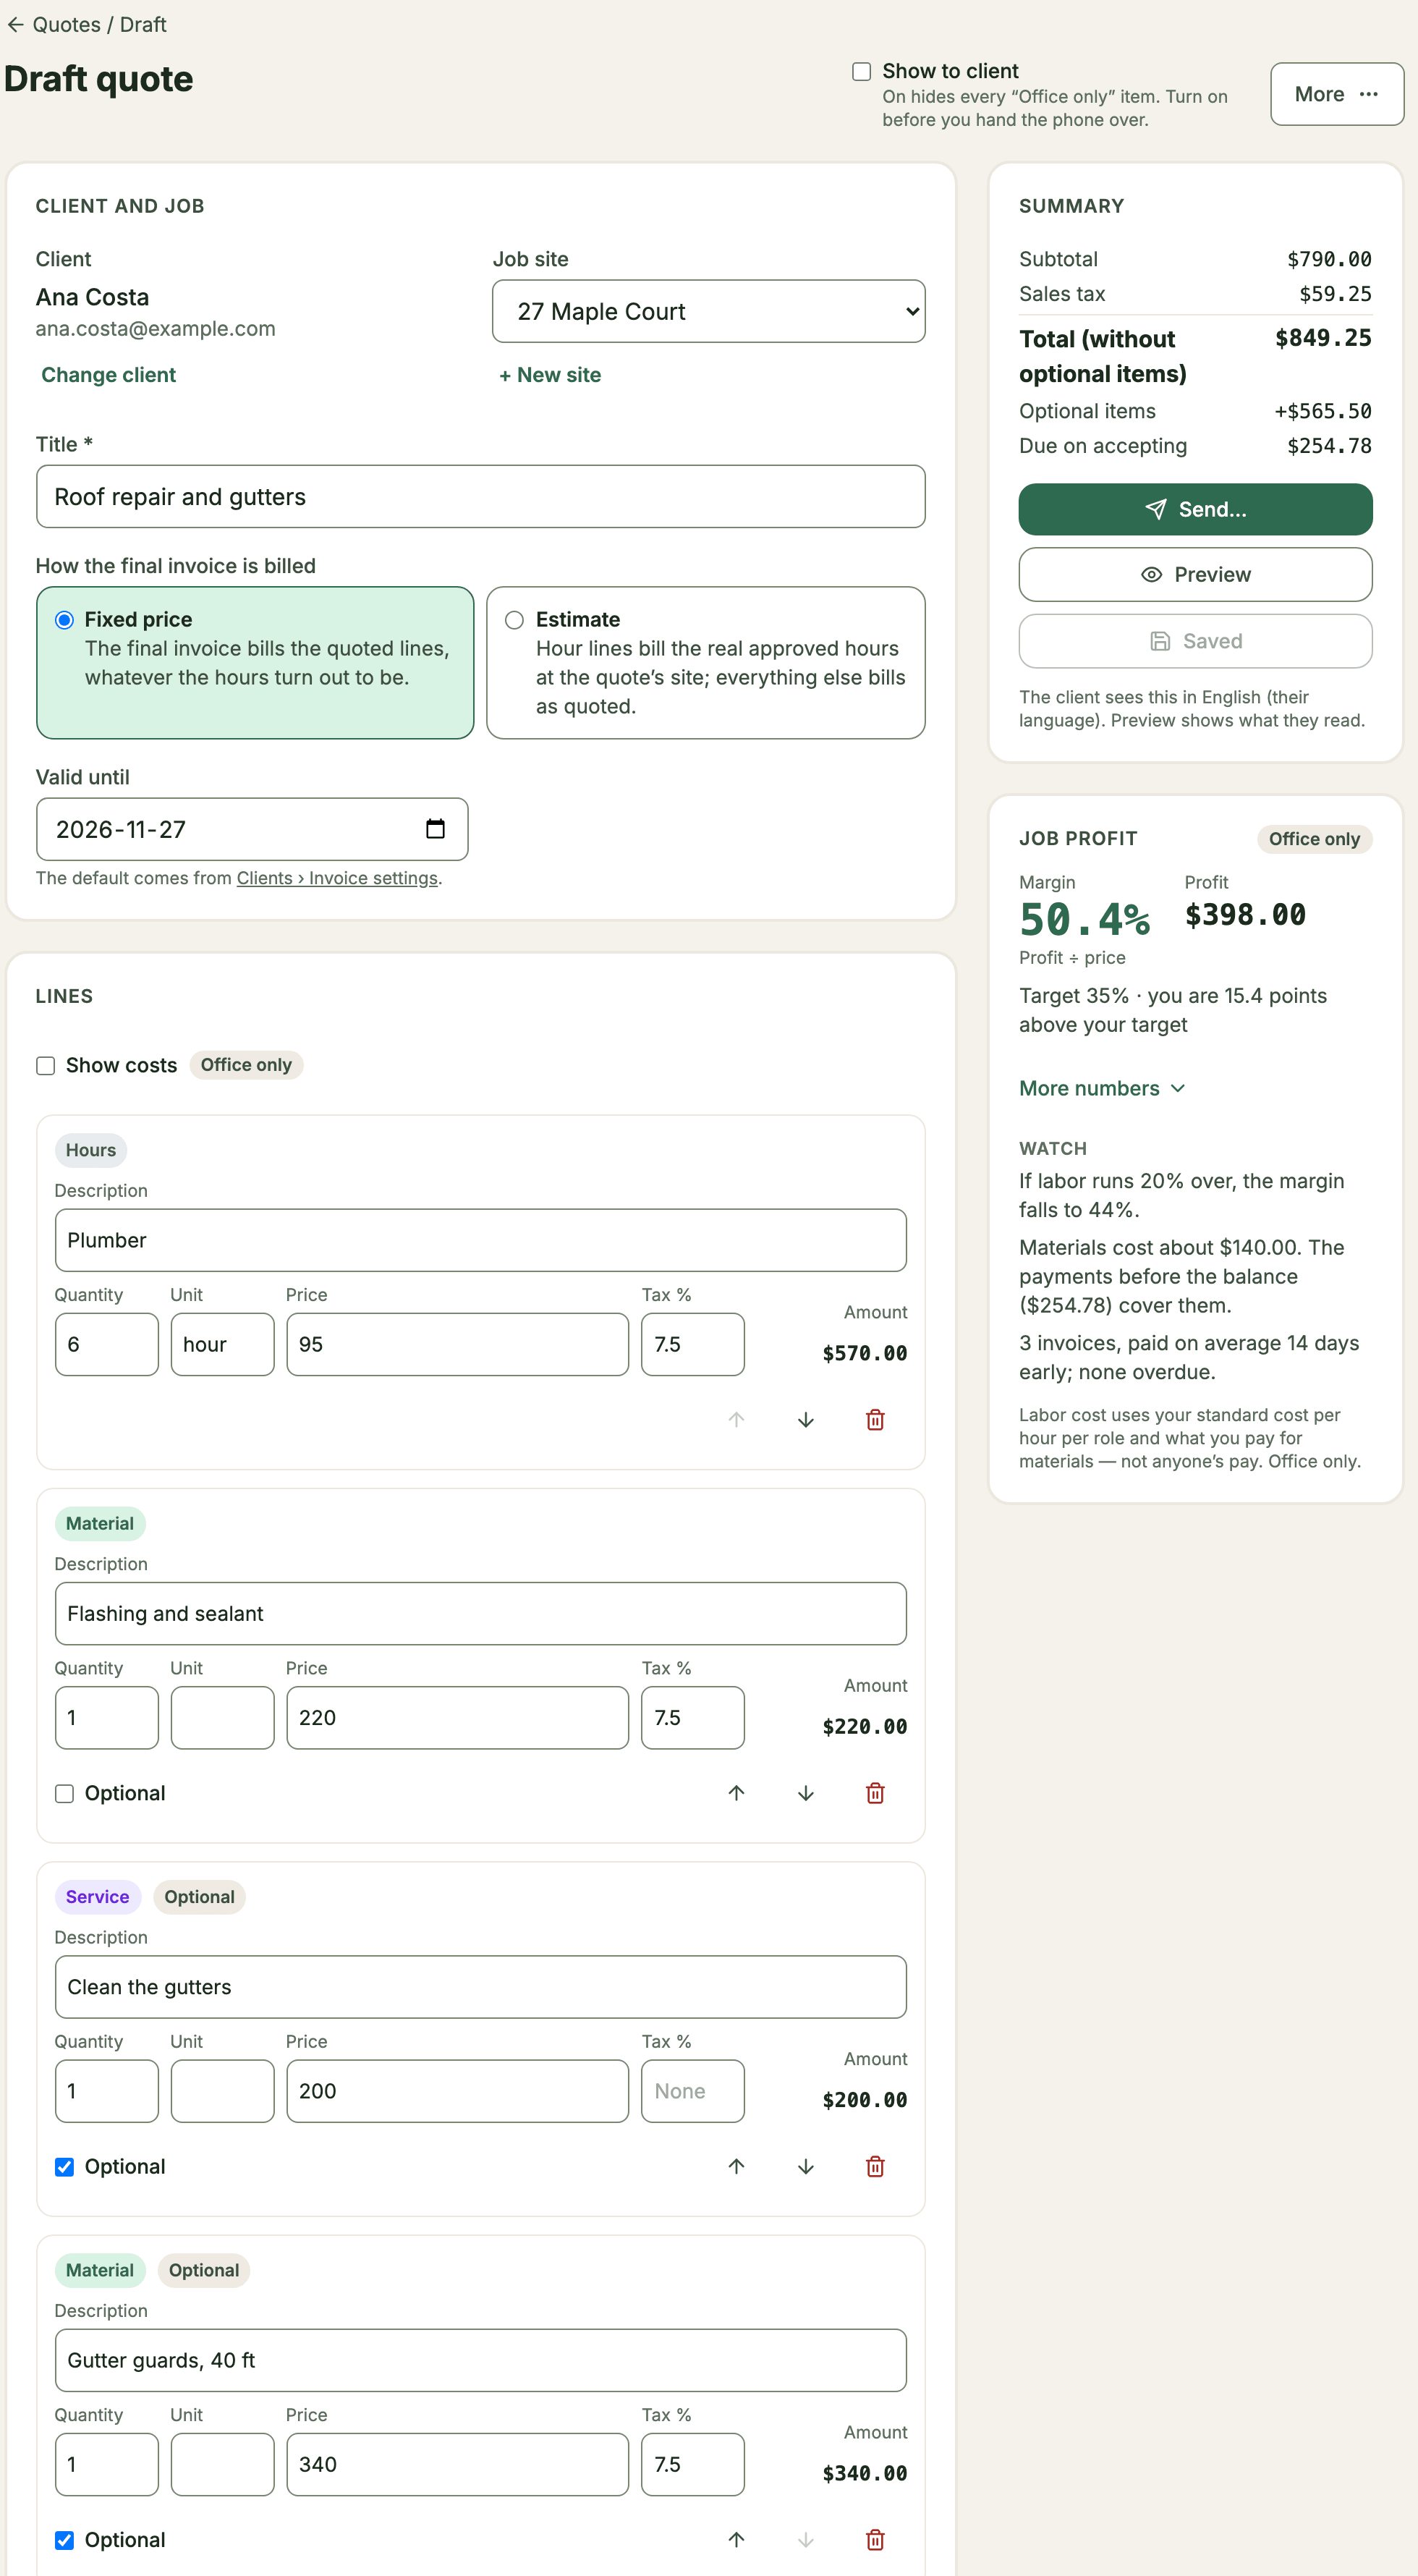Move Flashing and sealant line down
This screenshot has height=2576, width=1418.
806,1793
